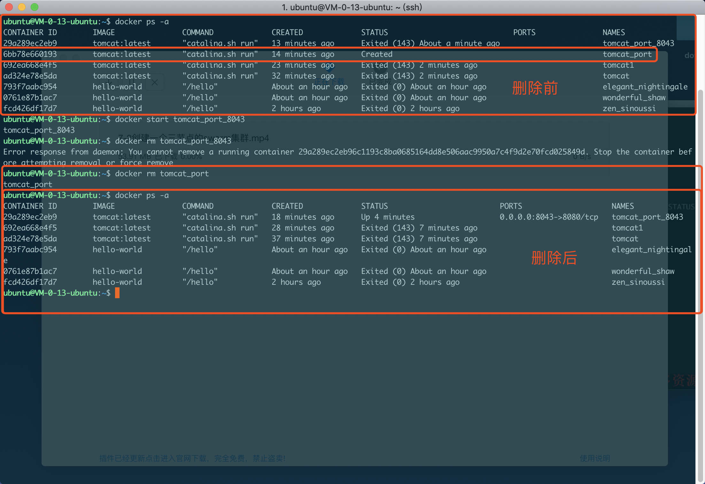705x484 pixels.
Task: Click the 'Up 4 minutes' status
Action: coord(388,217)
